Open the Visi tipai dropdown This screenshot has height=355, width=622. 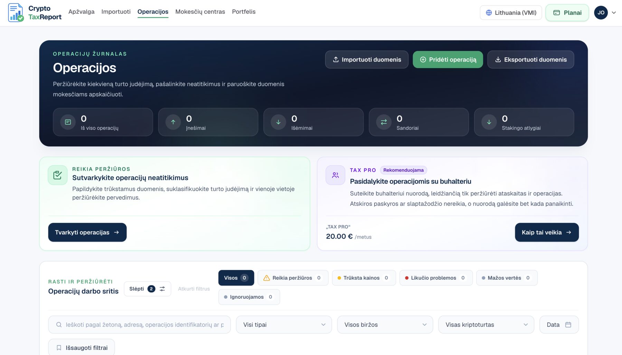pyautogui.click(x=284, y=325)
